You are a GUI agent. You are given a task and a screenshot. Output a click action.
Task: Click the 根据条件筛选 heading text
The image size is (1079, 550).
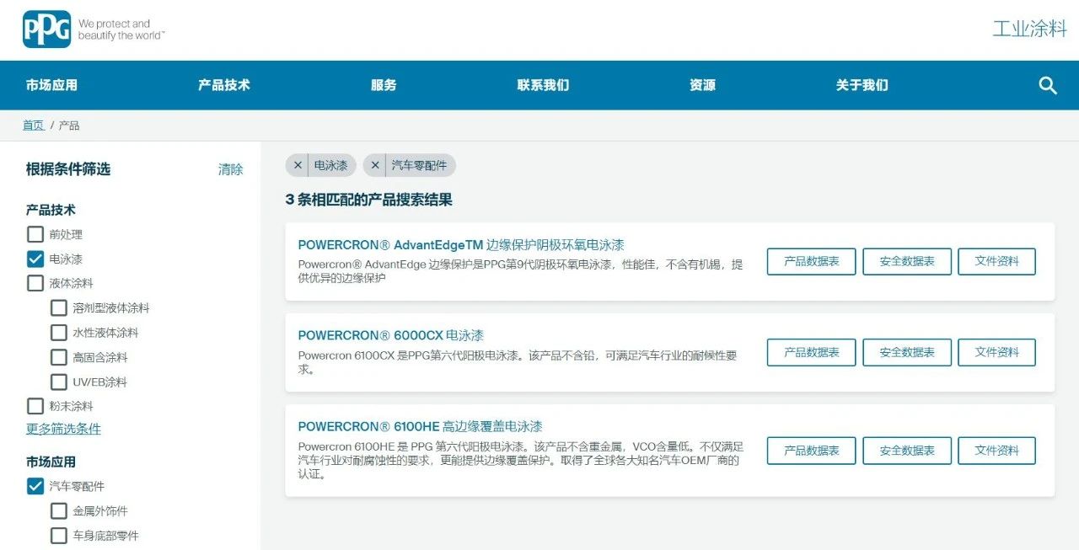(68, 169)
